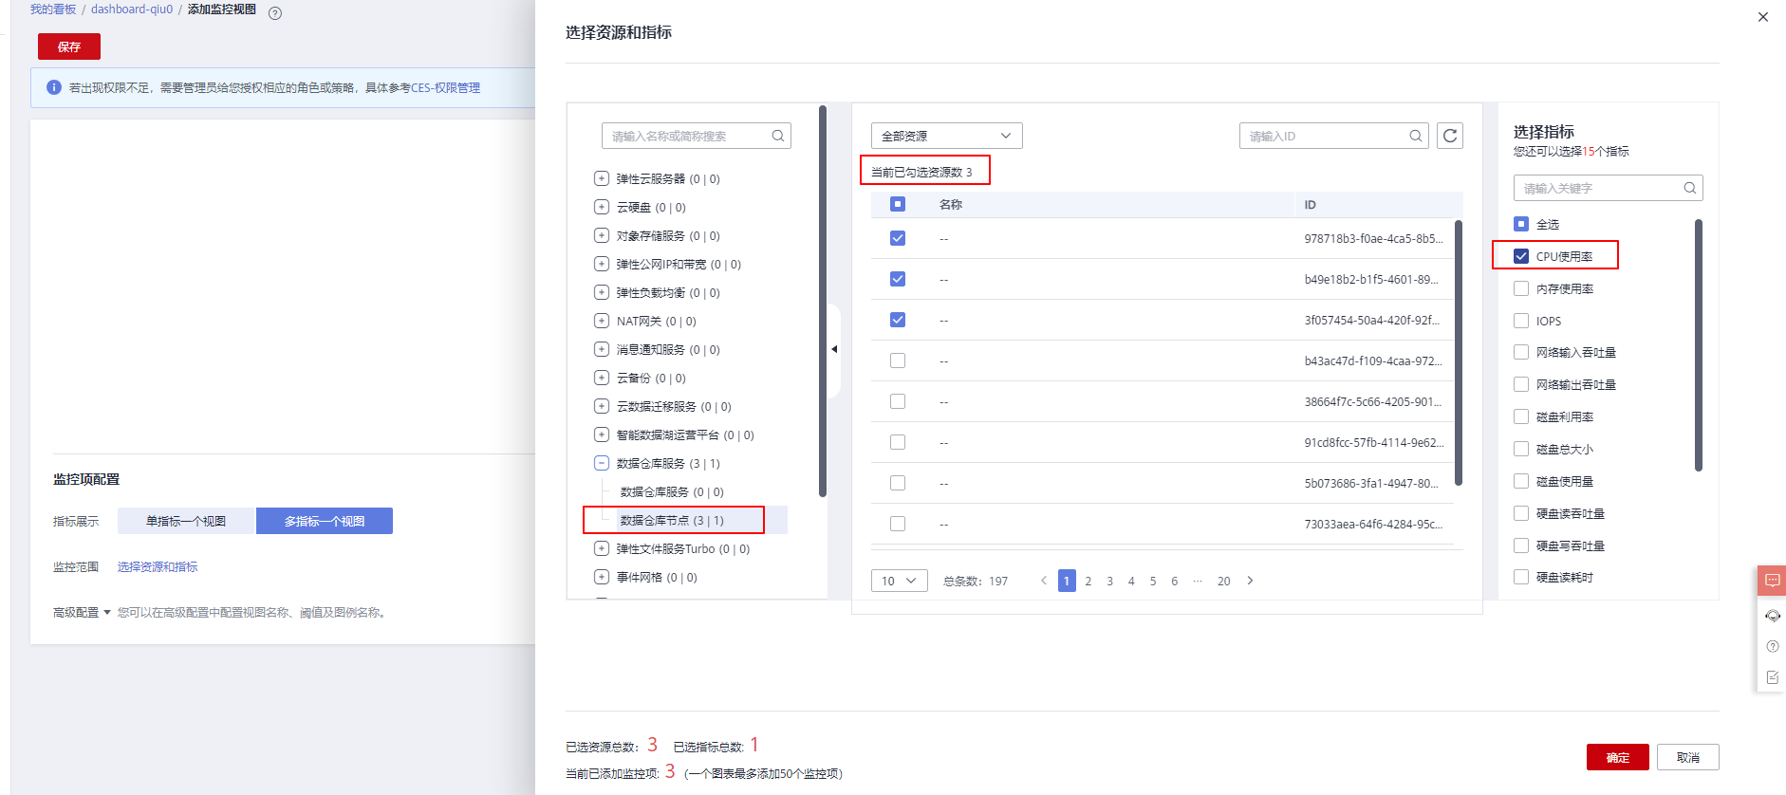1786x795 pixels.
Task: Uncheck the resource row 978718b3-f0ae-4ca5-8b5…
Action: [x=898, y=238]
